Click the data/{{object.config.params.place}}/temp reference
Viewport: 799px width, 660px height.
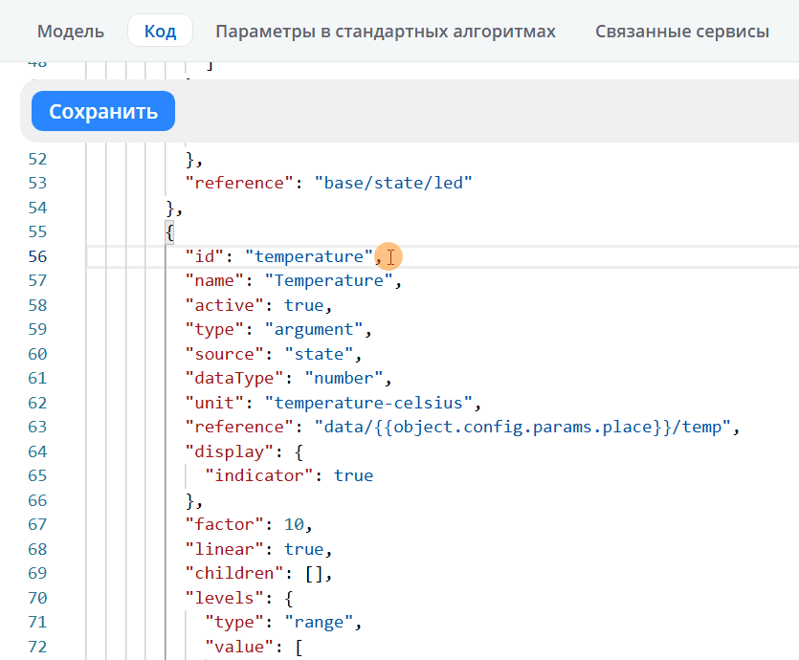pyautogui.click(x=522, y=427)
